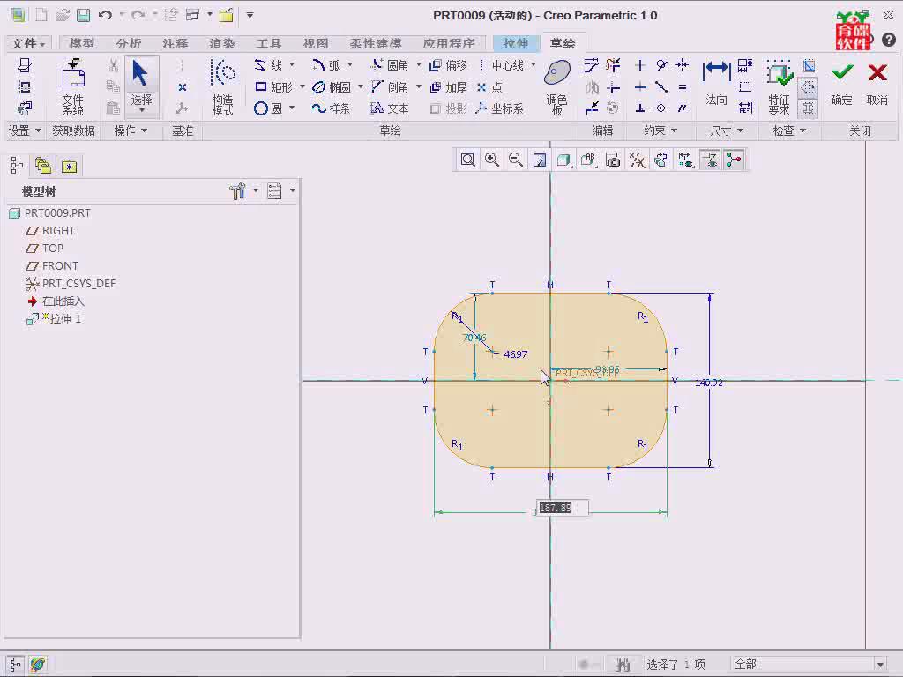Confirm the sketch with 确定
The width and height of the screenshot is (903, 677).
(841, 84)
